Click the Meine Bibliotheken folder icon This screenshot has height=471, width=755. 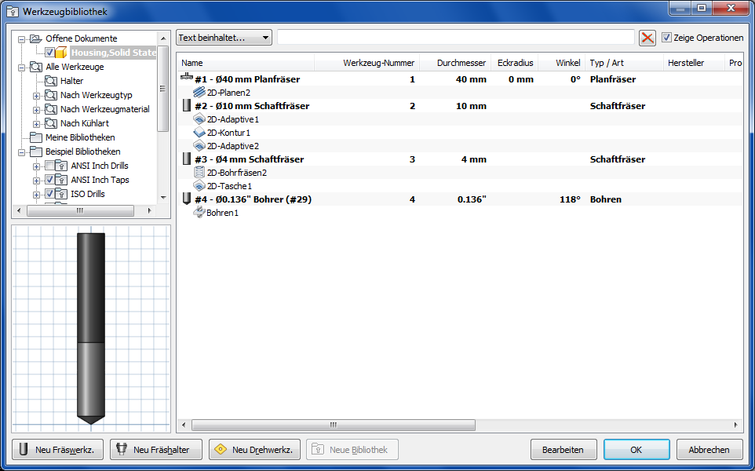(x=35, y=137)
